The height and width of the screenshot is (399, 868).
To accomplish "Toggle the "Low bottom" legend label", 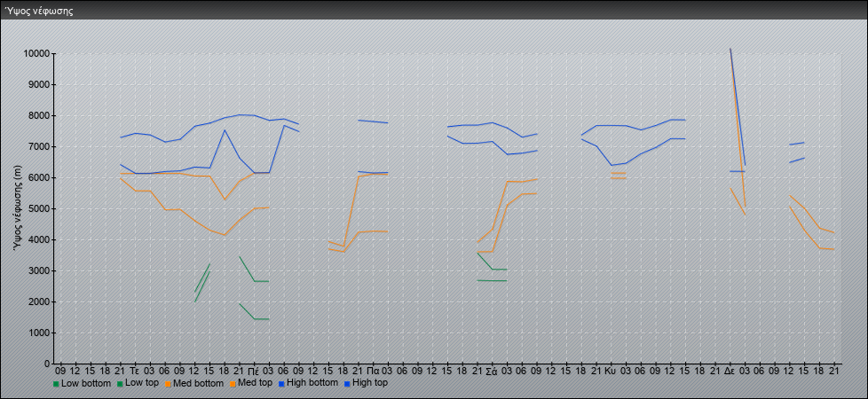I will tap(84, 383).
